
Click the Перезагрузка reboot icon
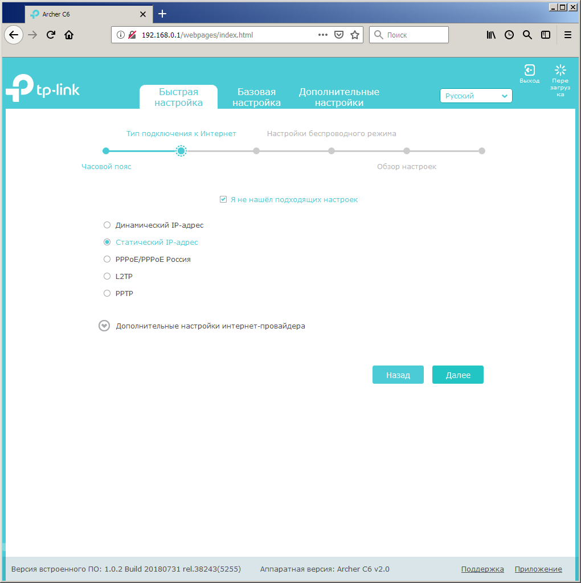pyautogui.click(x=560, y=70)
